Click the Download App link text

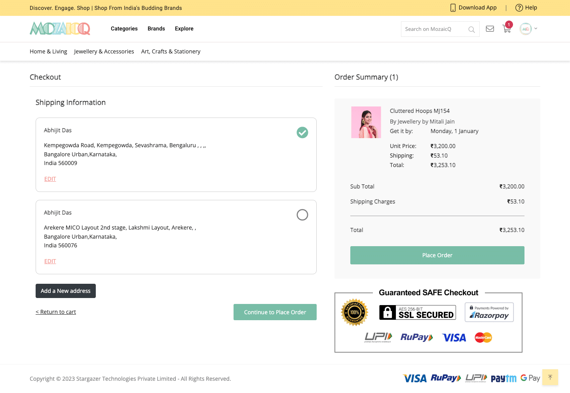coord(477,8)
